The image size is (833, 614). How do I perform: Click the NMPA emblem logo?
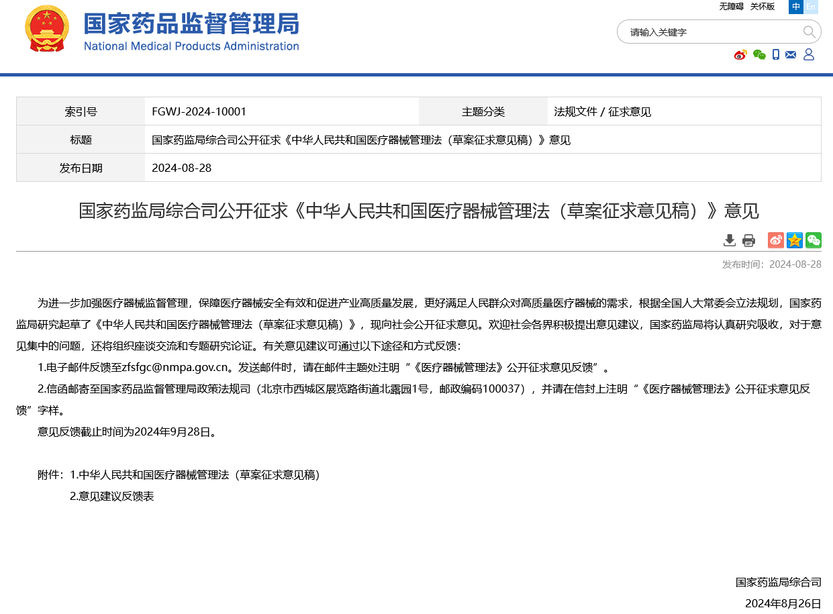tap(46, 28)
